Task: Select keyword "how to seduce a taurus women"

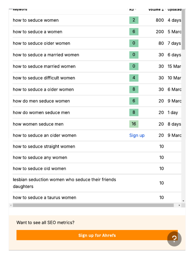Action: pos(44,198)
